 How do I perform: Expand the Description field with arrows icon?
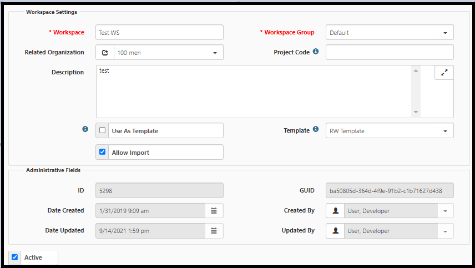click(x=444, y=73)
